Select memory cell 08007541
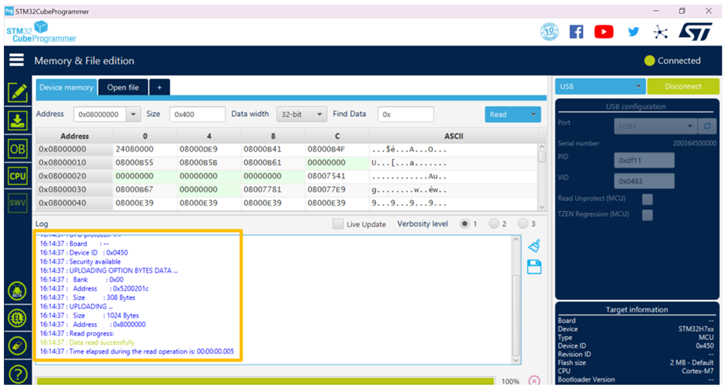 pos(337,176)
